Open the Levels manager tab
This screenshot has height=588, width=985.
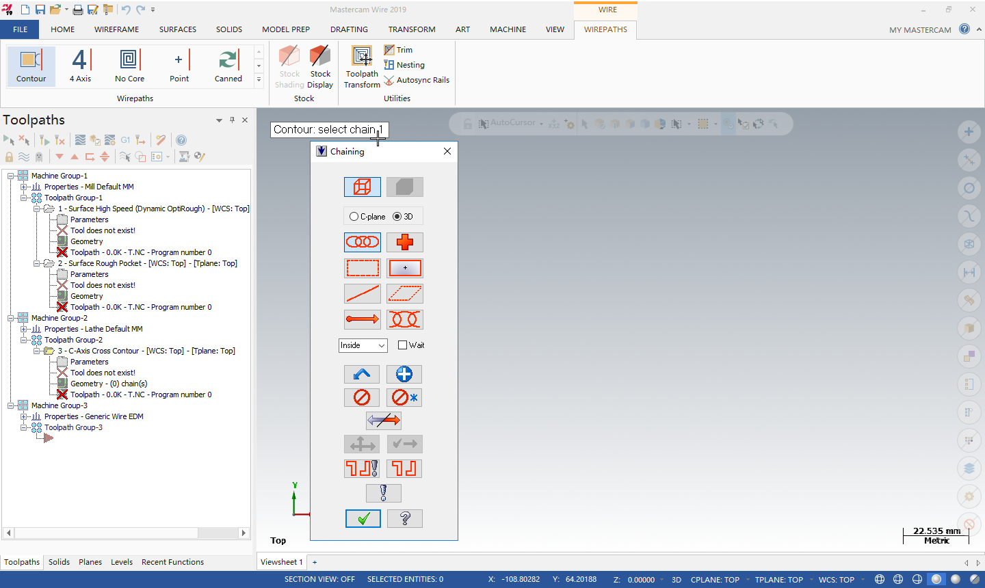122,562
